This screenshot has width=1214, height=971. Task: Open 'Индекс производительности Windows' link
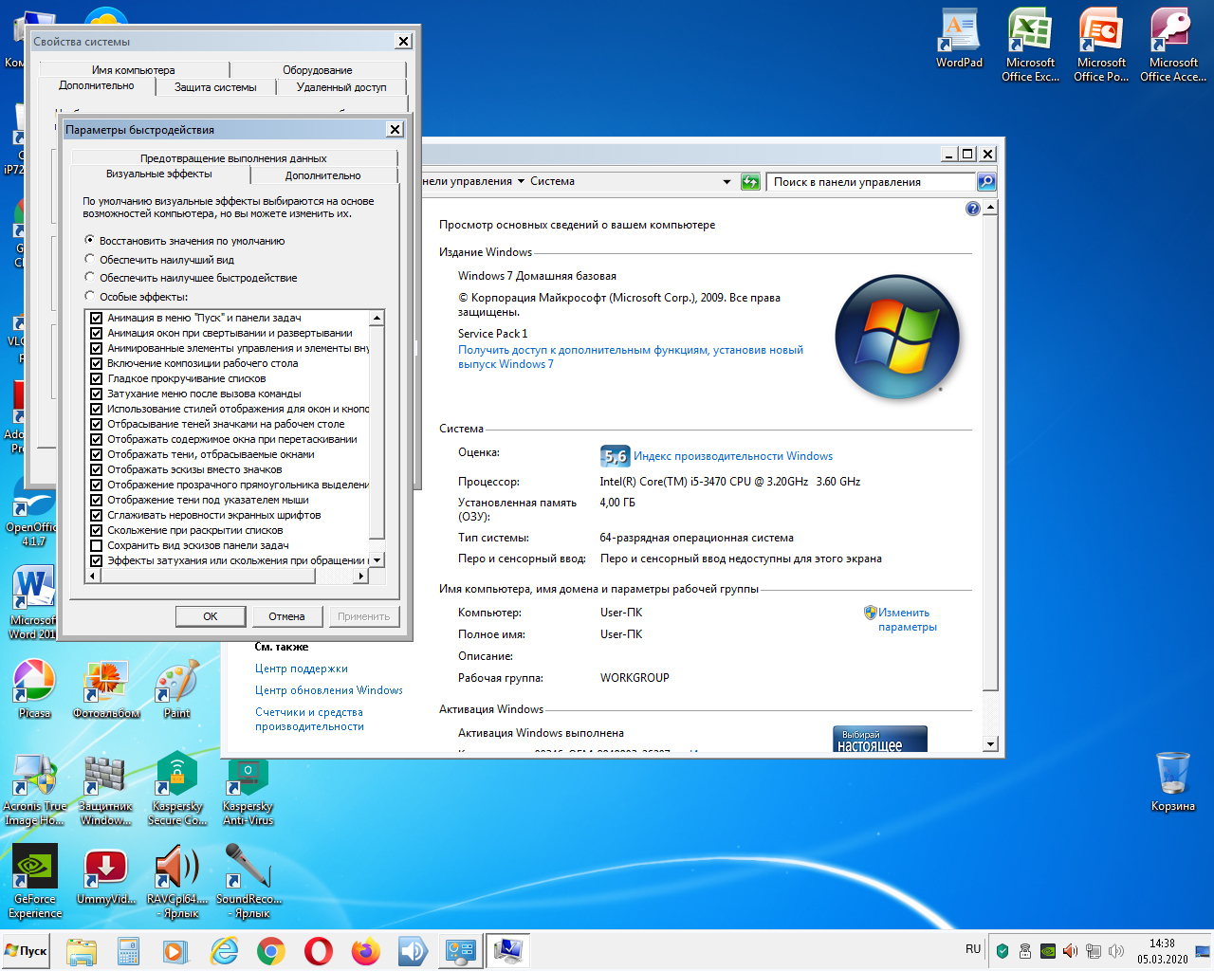click(733, 456)
